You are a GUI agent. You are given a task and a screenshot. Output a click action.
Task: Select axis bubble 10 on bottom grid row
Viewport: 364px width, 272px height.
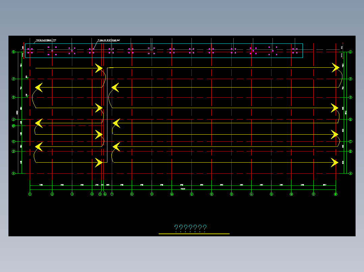[172, 194]
